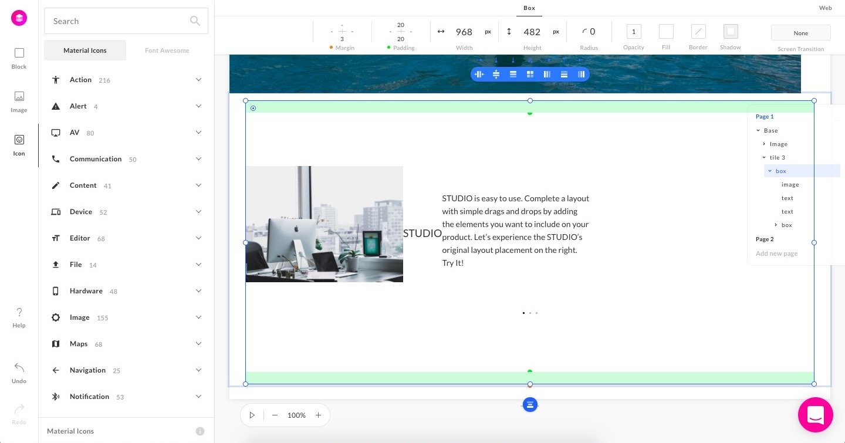Screen dimensions: 845x443
Task: Expand the Communication icon category
Action: 198,159
